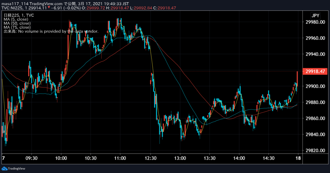The image size is (330, 173).
Task: Click the 29860.00 price axis label
Action: tap(315, 118)
